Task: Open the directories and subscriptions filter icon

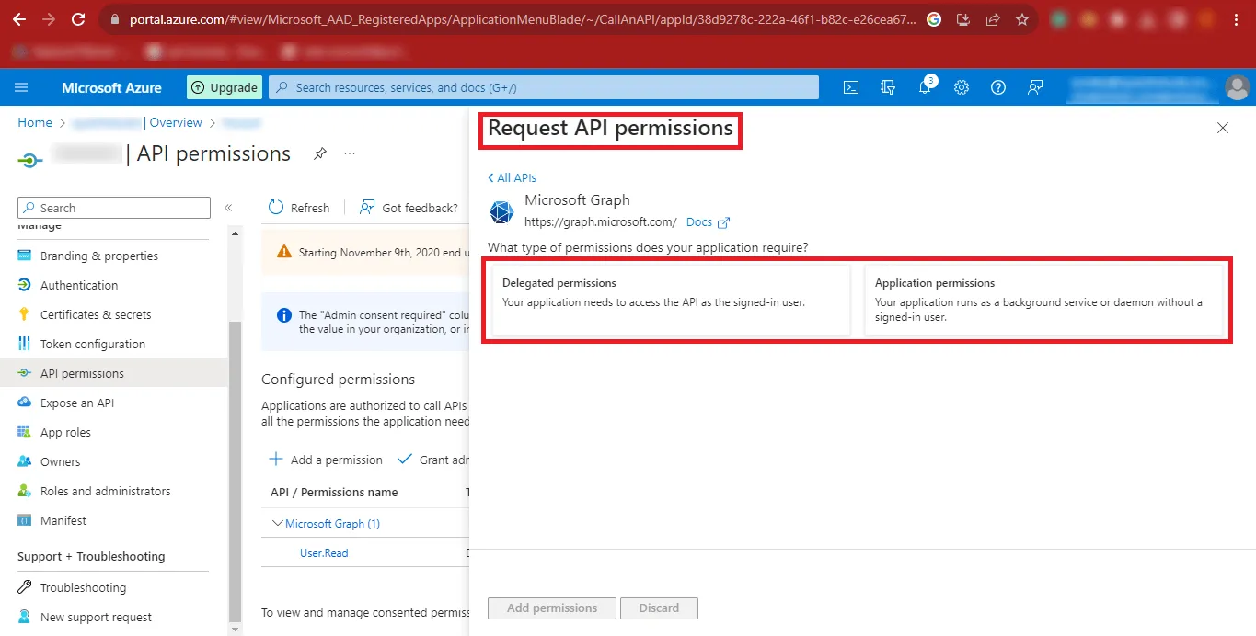Action: [x=888, y=87]
